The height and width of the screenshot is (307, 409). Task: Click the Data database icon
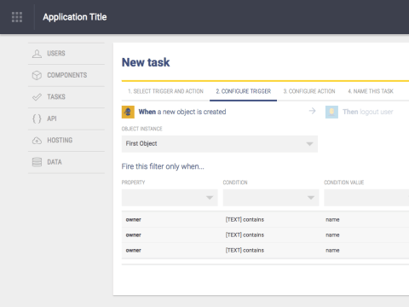click(x=37, y=162)
